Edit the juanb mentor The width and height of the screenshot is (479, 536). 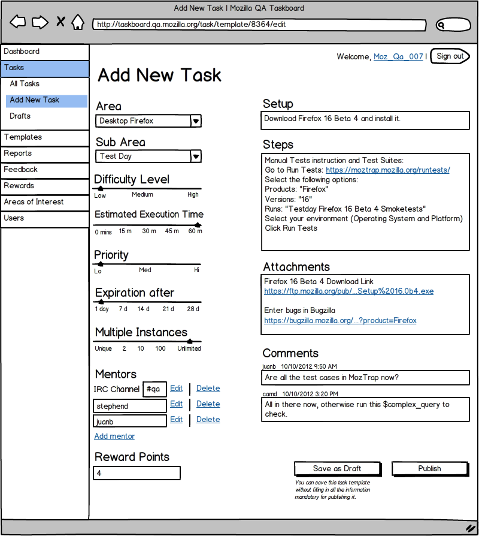176,420
